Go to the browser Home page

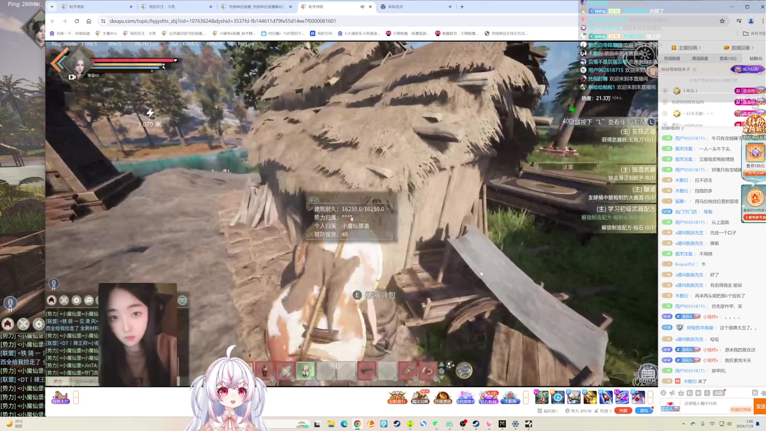click(x=89, y=21)
